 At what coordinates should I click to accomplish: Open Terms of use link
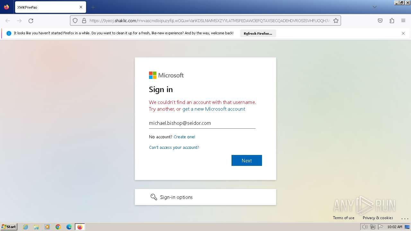tap(344, 218)
